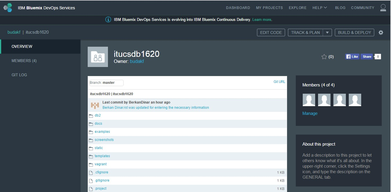Click the .cfignore file icon
Screen dimensions: 391x192
(x=91, y=173)
